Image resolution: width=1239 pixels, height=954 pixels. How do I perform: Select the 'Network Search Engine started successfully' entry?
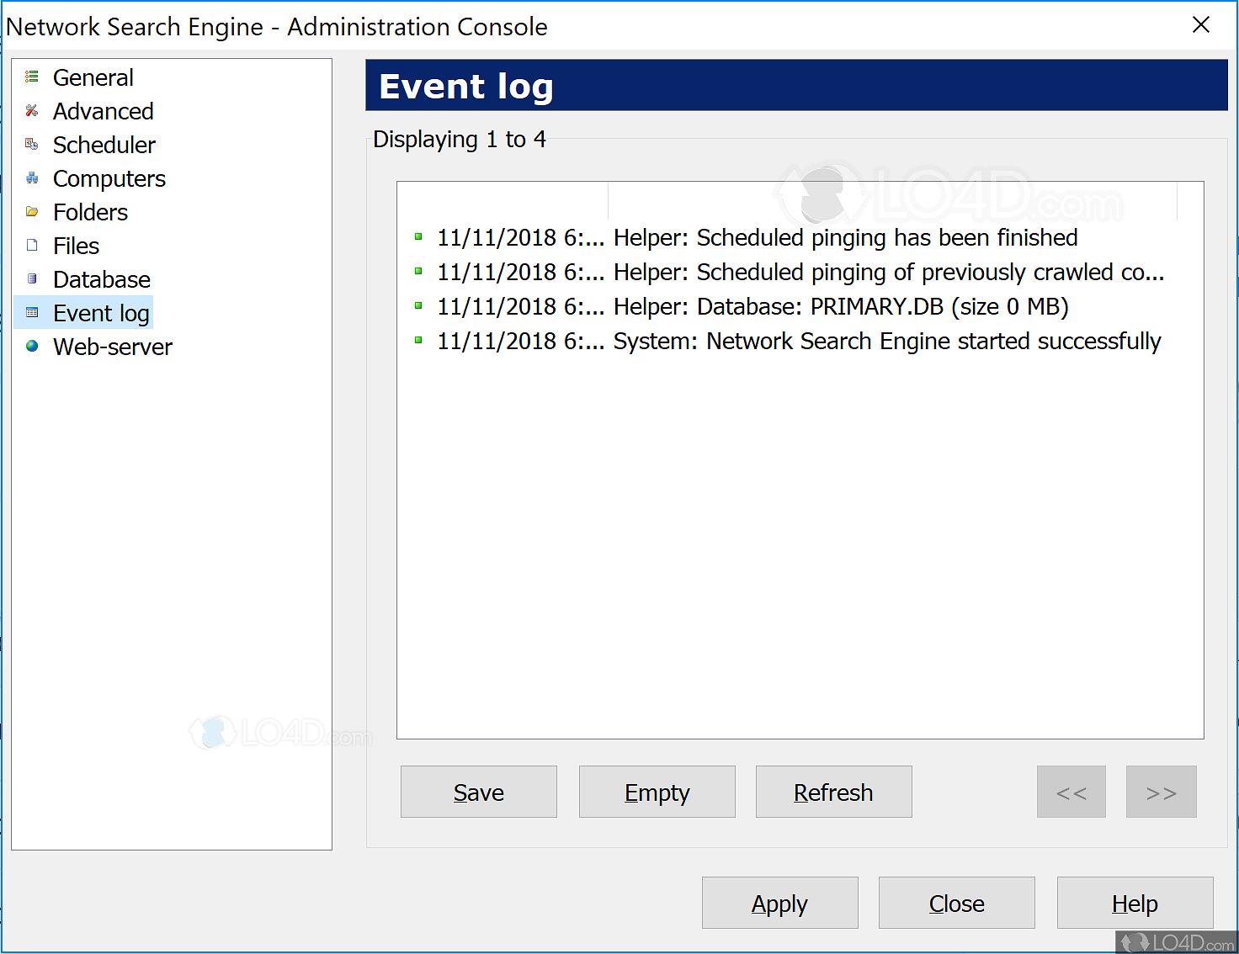point(798,341)
